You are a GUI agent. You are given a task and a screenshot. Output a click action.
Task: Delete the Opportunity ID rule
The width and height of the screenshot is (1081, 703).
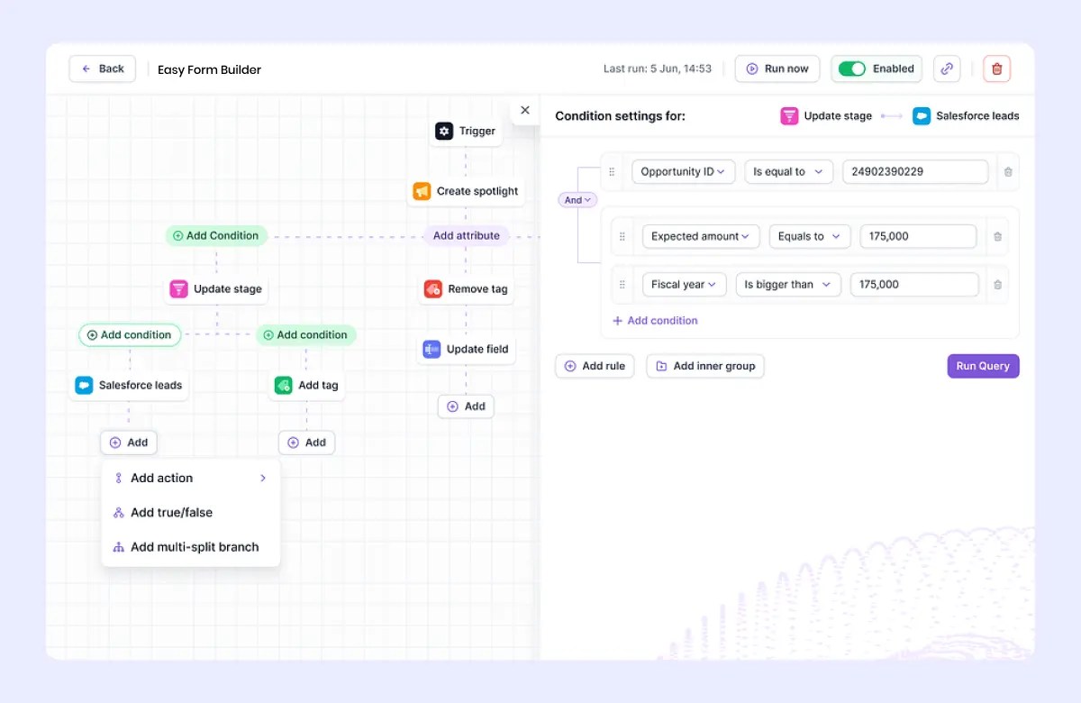tap(1008, 172)
